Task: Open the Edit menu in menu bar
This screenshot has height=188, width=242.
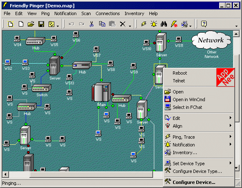Action: (19, 13)
